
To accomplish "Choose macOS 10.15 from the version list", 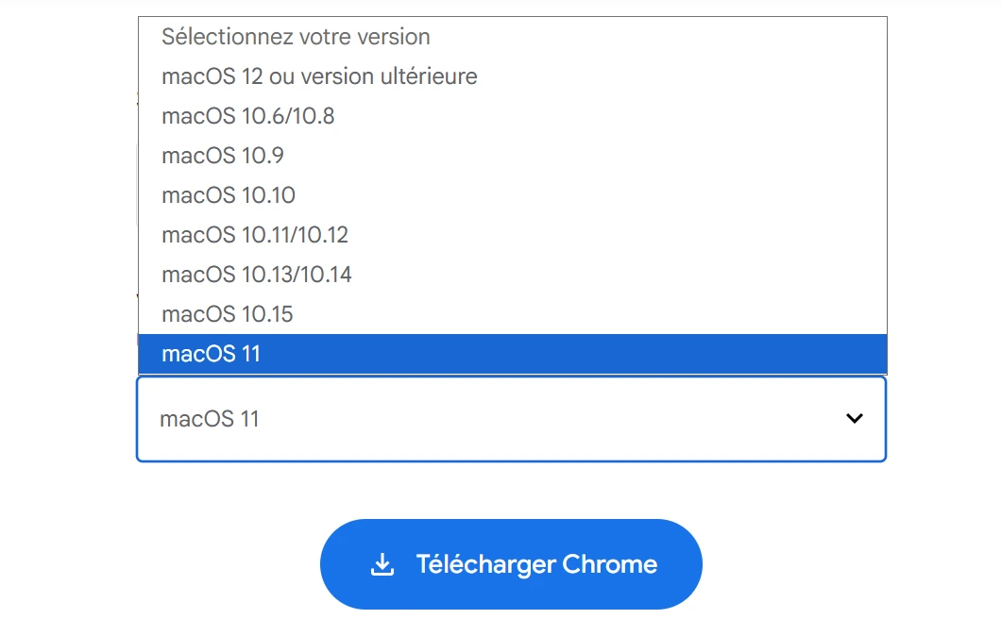I will [227, 314].
